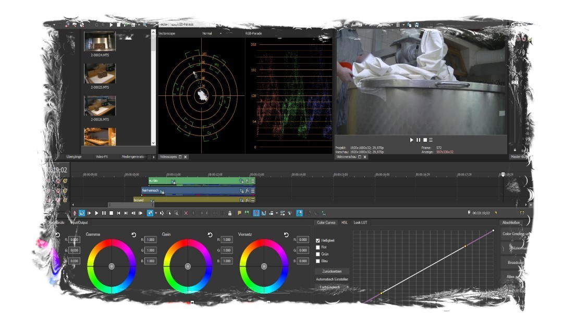Open the RGB-Parade scope type dropdown

pos(254,33)
